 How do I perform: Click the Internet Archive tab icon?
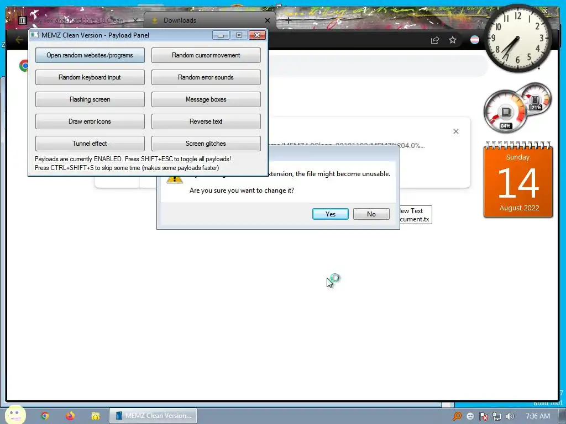(x=22, y=20)
